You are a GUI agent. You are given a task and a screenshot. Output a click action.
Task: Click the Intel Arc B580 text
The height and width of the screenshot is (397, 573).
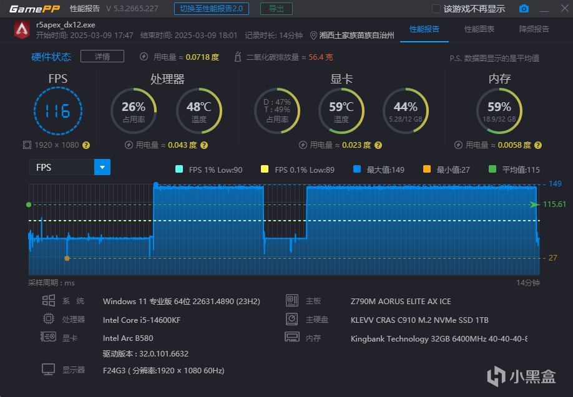[128, 338]
